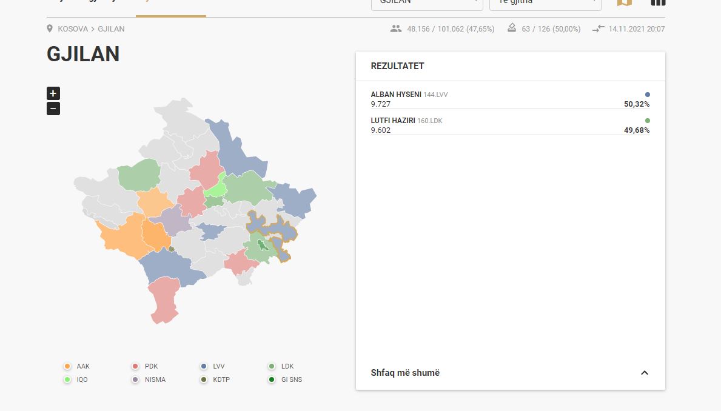Click the 49,68% result percentage
Screen dimensions: 721x411
click(x=637, y=130)
